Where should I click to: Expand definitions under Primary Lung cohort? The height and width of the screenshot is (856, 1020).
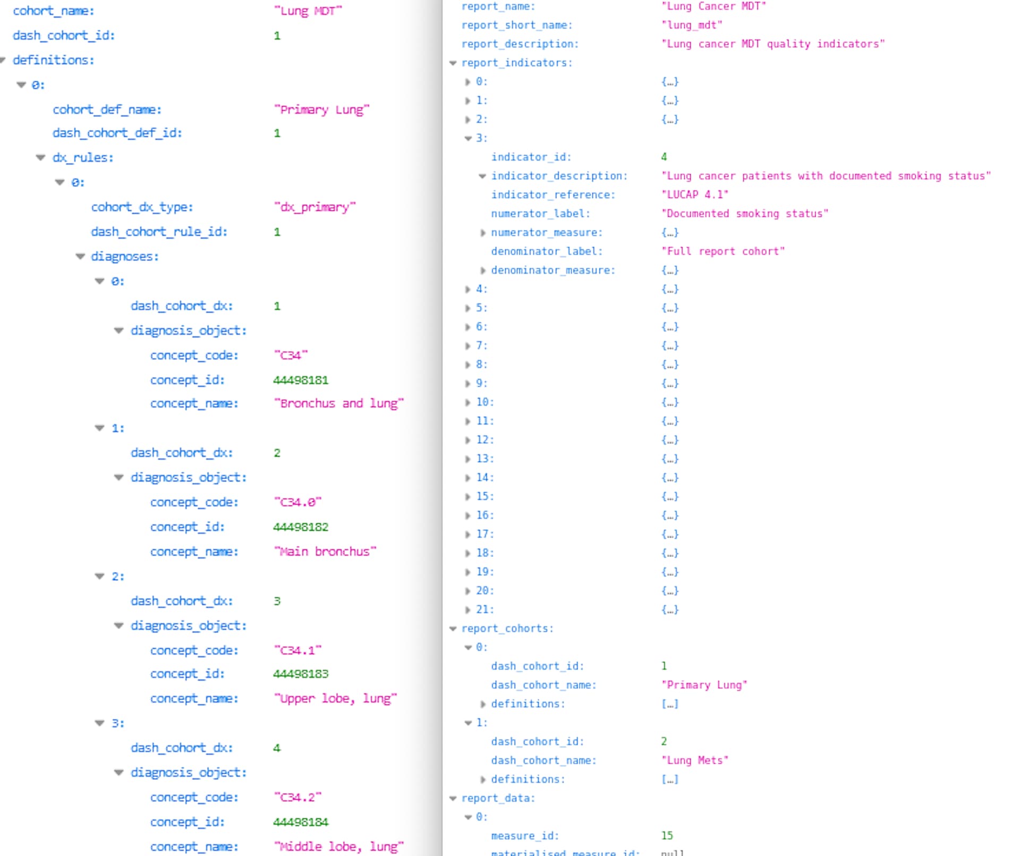(482, 704)
